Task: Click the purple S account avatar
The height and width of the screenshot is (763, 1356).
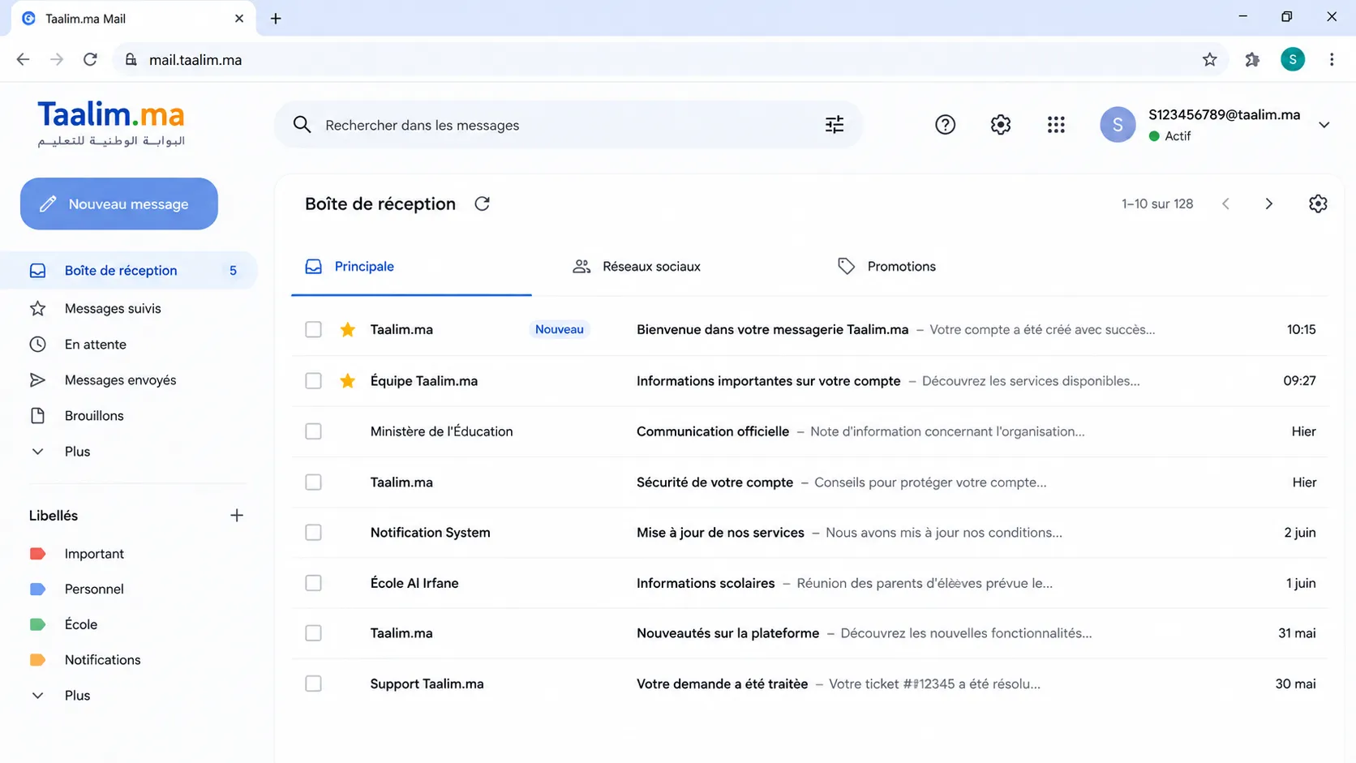Action: (x=1117, y=125)
